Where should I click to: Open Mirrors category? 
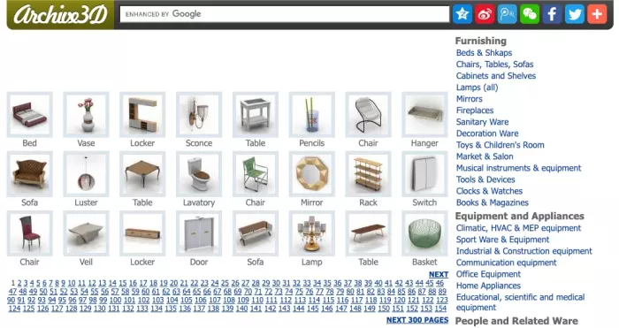469,99
